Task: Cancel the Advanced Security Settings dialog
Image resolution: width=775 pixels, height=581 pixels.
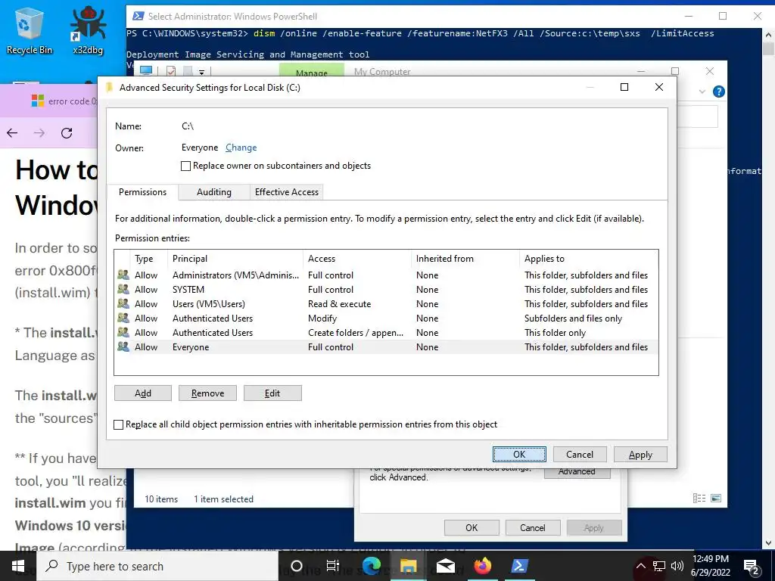Action: point(580,455)
